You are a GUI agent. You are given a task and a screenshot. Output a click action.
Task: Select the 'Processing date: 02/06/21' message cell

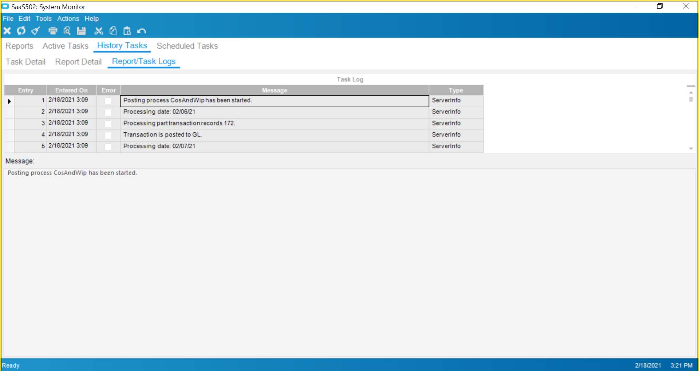coord(275,112)
